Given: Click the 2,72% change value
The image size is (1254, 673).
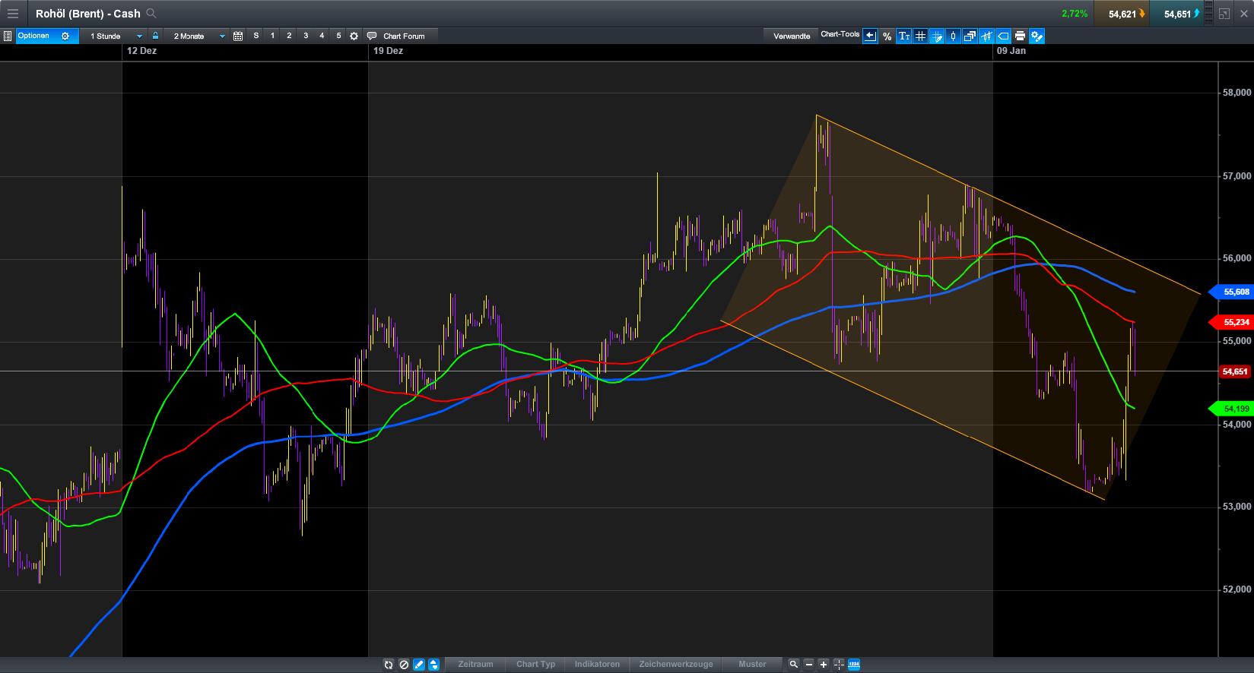Looking at the screenshot, I should tap(1074, 14).
